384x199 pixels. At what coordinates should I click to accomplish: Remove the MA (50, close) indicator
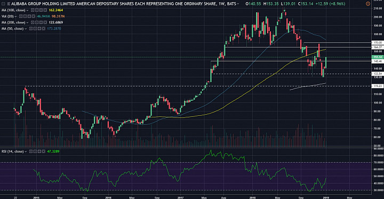pyautogui.click(x=43, y=29)
